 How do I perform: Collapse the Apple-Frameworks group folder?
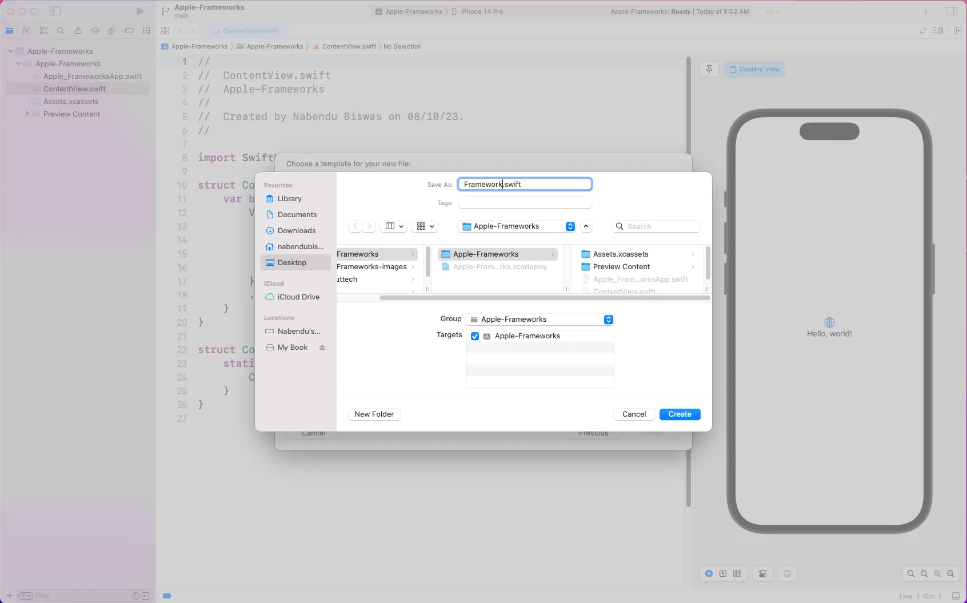pos(19,63)
